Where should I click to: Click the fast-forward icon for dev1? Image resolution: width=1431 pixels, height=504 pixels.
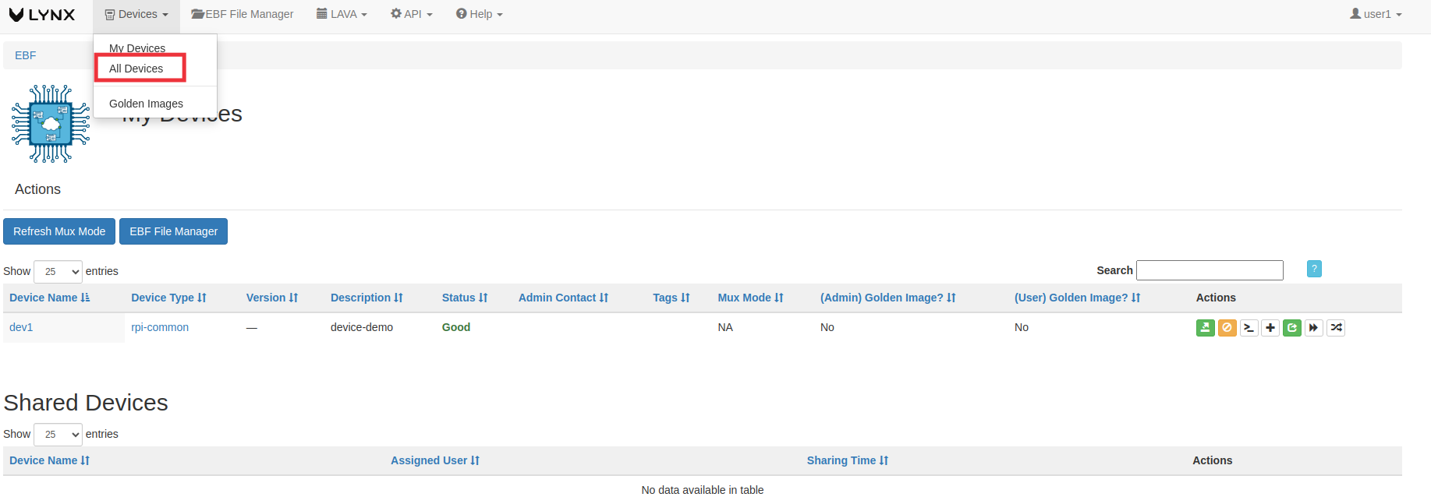click(1314, 328)
